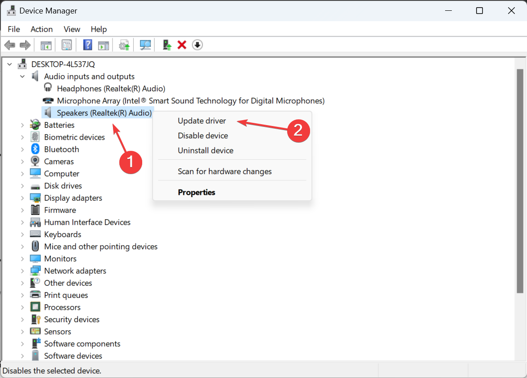This screenshot has height=378, width=527.
Task: Click the Audio inputs and outputs label
Action: [89, 76]
